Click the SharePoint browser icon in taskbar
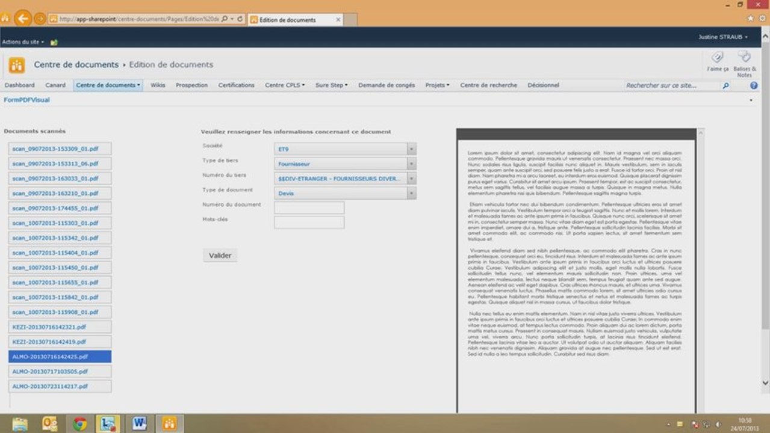The width and height of the screenshot is (770, 433). pyautogui.click(x=170, y=424)
